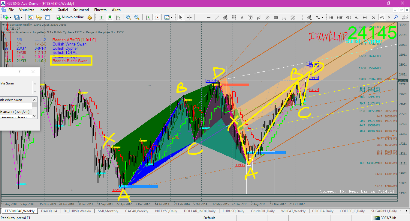Open a new chart with the toolbar icon
Image resolution: width=410 pixels, height=221 pixels.
tap(6, 17)
